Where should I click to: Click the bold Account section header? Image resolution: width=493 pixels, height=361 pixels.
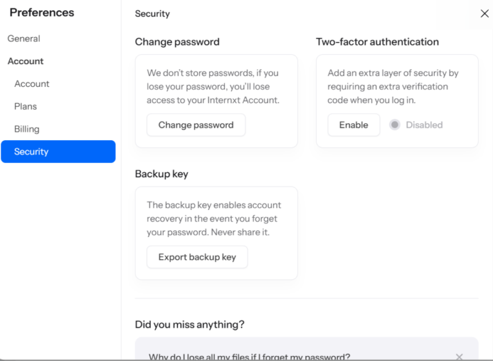25,61
